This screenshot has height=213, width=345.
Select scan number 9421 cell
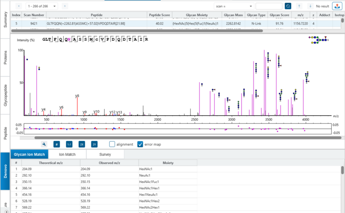click(x=34, y=24)
